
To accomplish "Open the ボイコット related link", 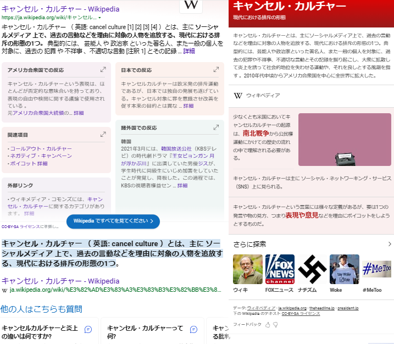I will 23,163.
